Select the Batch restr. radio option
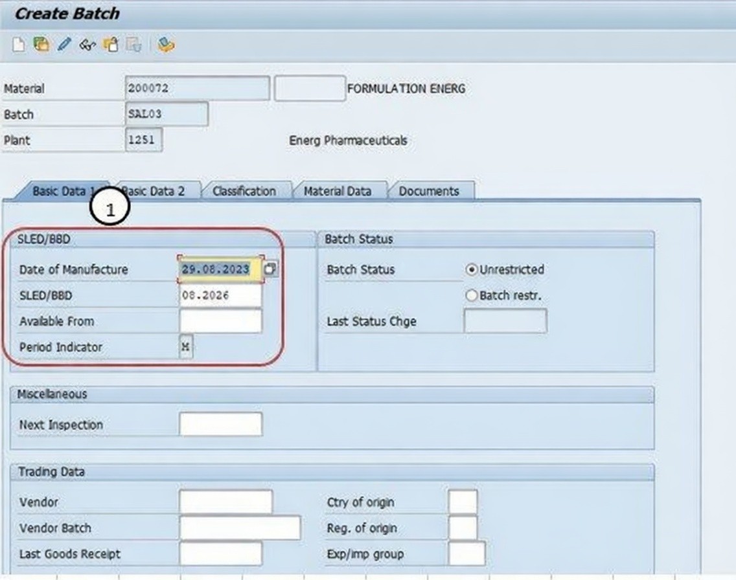736x580 pixels. (472, 295)
